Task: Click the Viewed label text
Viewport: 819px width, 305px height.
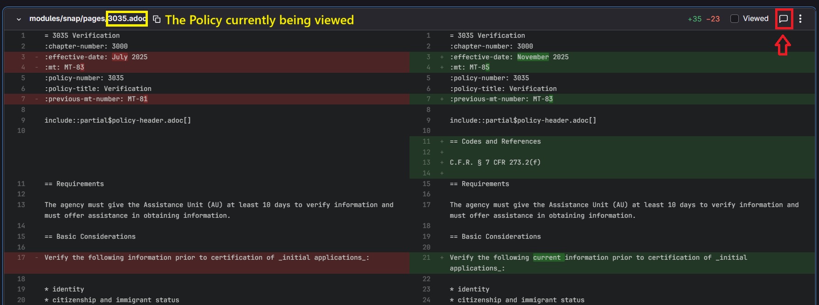Action: [756, 19]
